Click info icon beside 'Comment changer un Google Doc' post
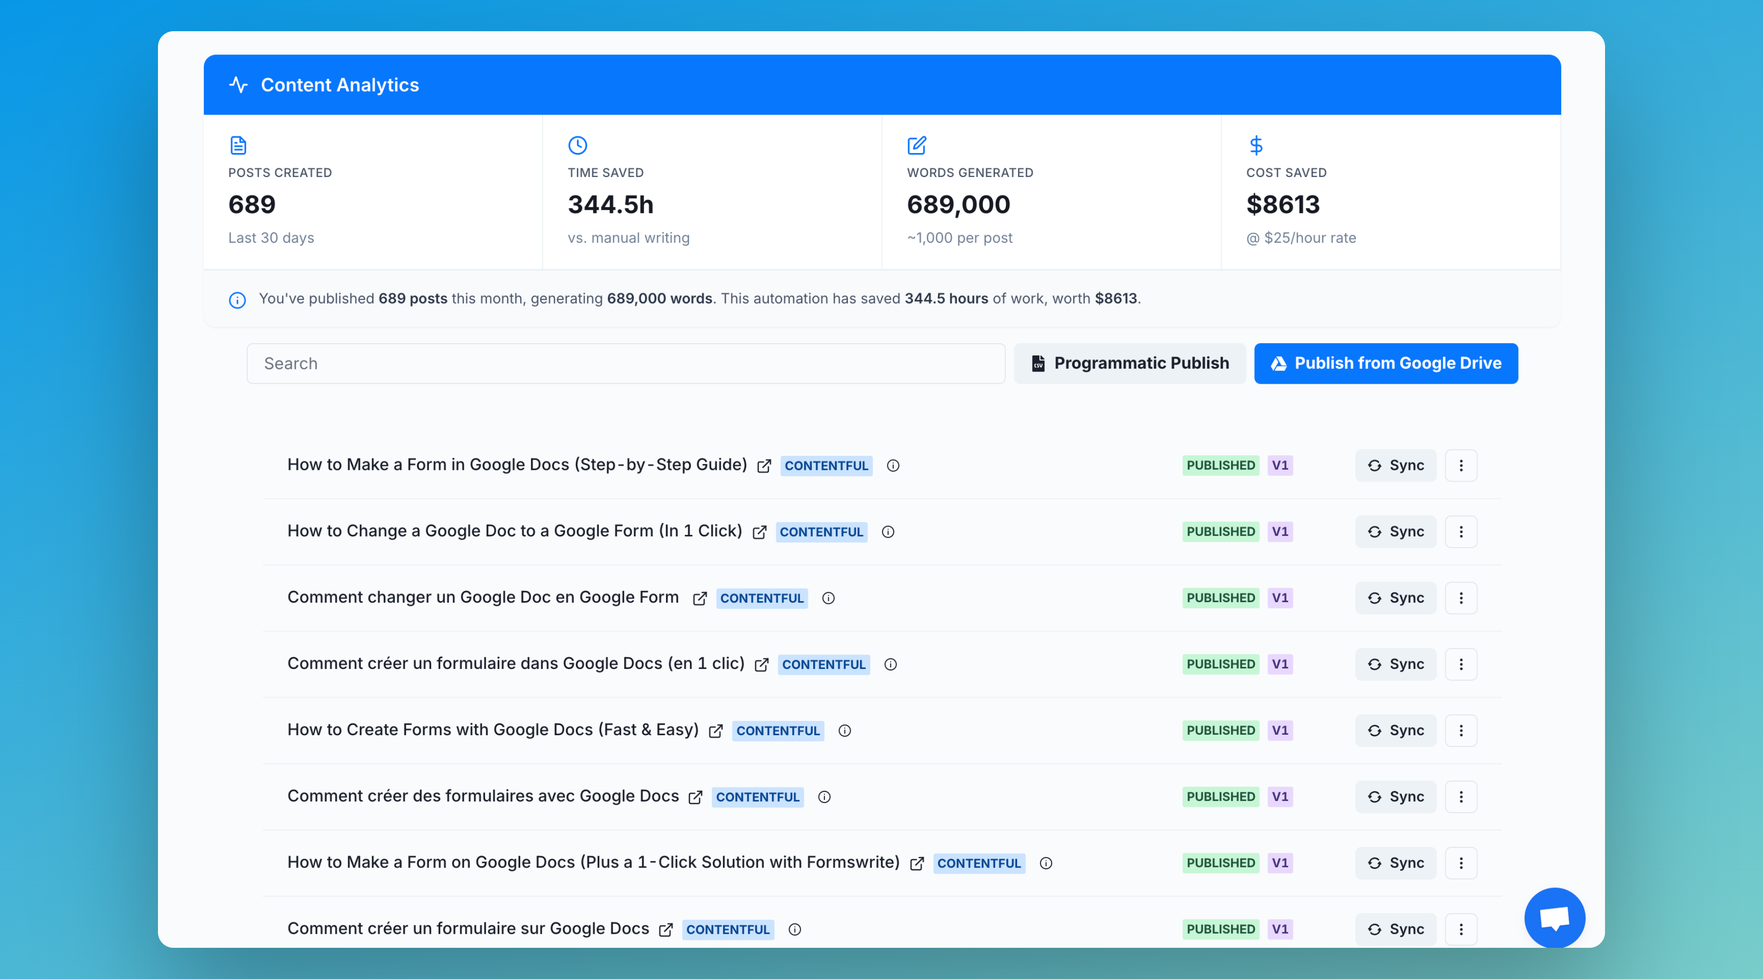This screenshot has width=1763, height=979. (x=828, y=598)
